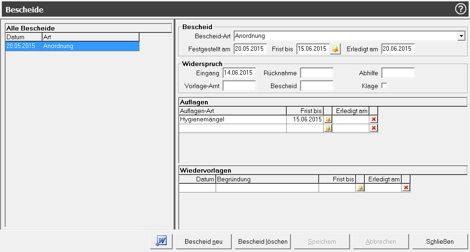Click the bell icon in the Wiedervorlagen row
This screenshot has height=252, width=470.
360,188
